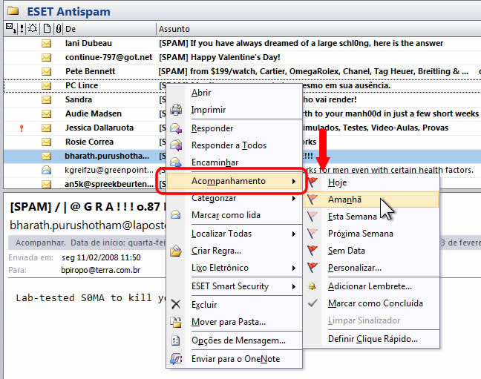481x379 pixels.
Task: Click the rule icon beside Criar Regra
Action: 176,251
